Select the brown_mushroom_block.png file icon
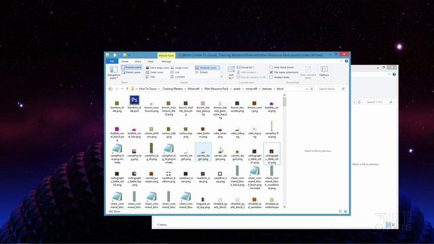Viewport: 434px width, 244px height. (169, 103)
